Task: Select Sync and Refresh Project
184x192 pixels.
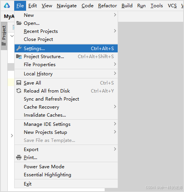Action: click(66, 99)
